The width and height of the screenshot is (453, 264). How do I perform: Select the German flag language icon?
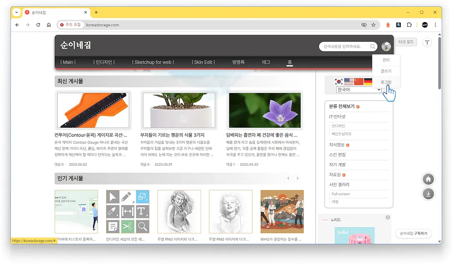tap(368, 81)
